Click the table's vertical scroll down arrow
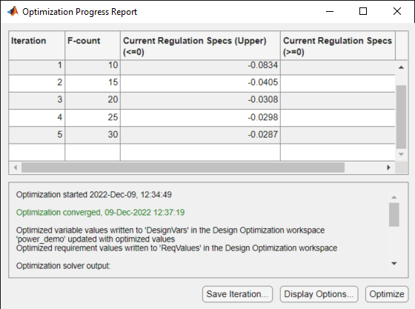Screen dimensions: 415x309 [401, 154]
